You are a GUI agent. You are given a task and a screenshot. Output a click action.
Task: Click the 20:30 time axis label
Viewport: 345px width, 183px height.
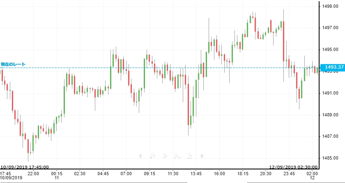coord(266,173)
